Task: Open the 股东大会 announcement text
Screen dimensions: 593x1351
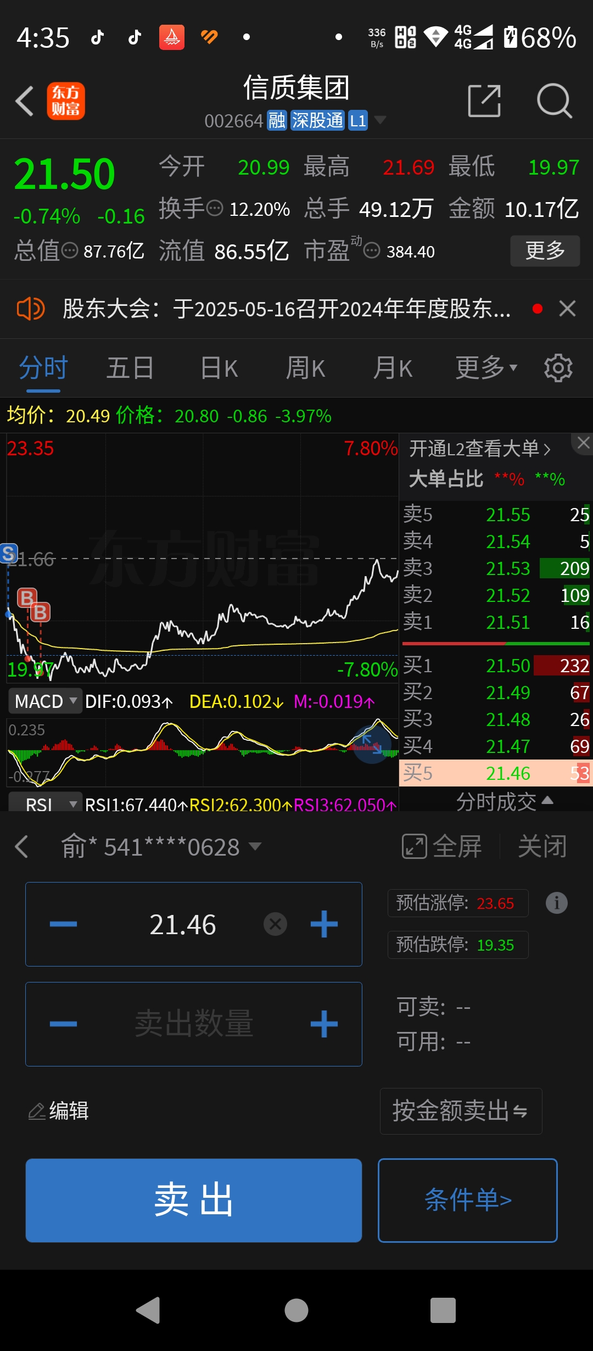Action: pos(287,309)
